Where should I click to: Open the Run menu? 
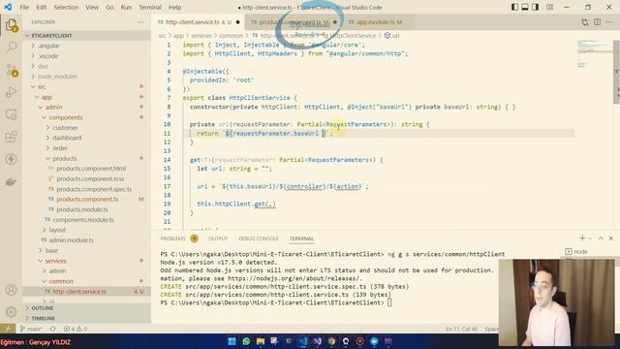pyautogui.click(x=126, y=7)
